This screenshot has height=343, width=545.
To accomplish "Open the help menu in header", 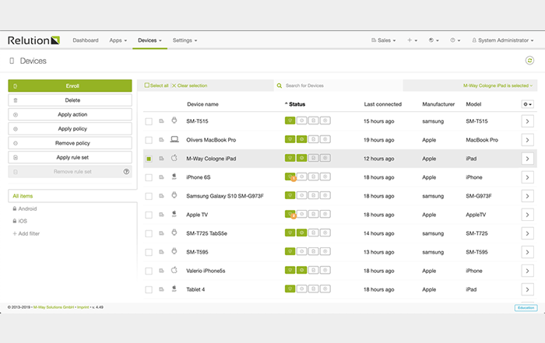I will 455,40.
